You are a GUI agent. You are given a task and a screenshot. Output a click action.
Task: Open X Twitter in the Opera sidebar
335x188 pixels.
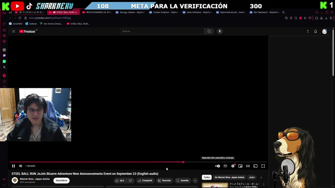[4, 67]
